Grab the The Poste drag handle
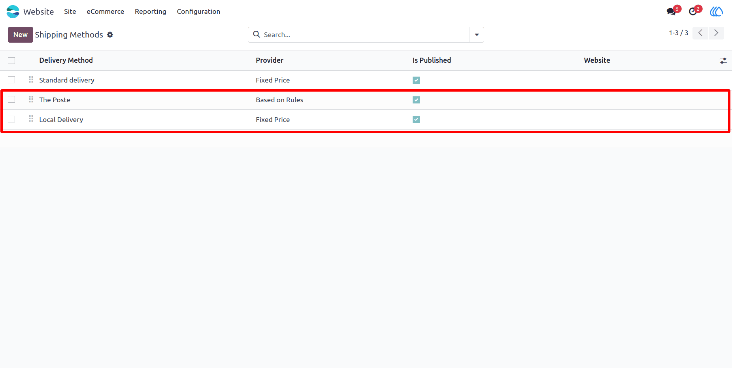732x368 pixels. [31, 100]
